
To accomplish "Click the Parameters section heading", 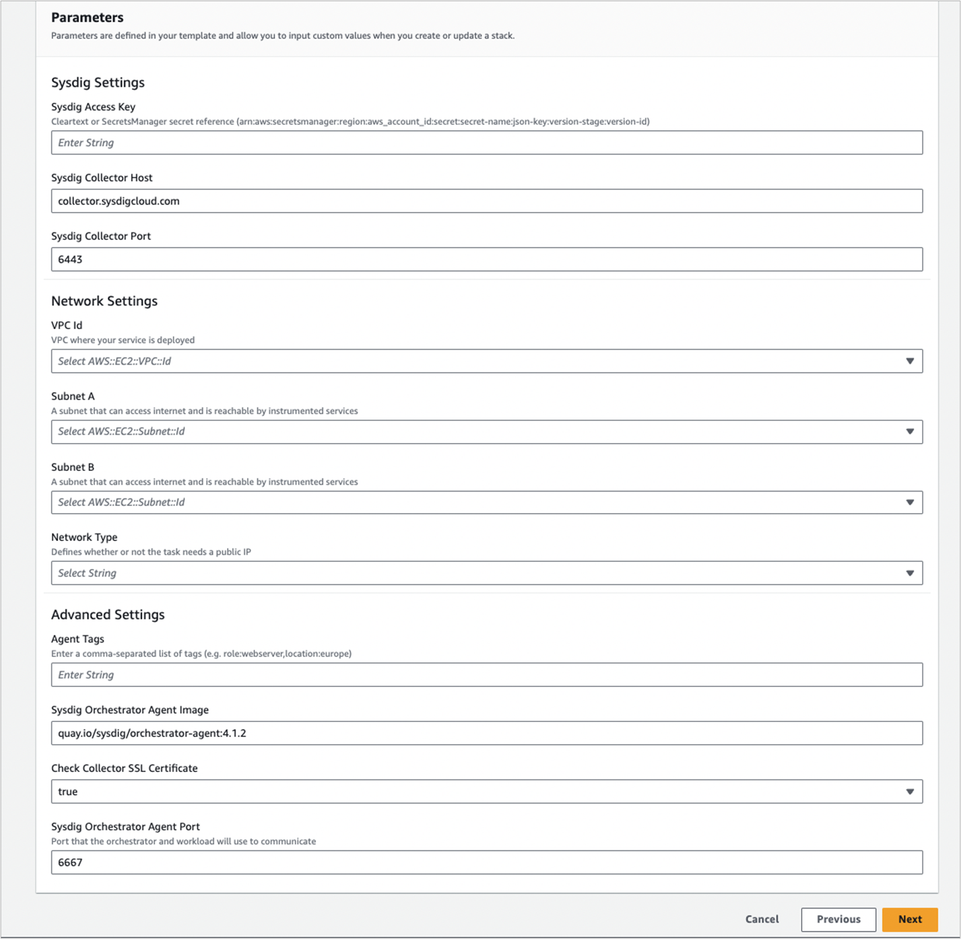I will tap(88, 18).
